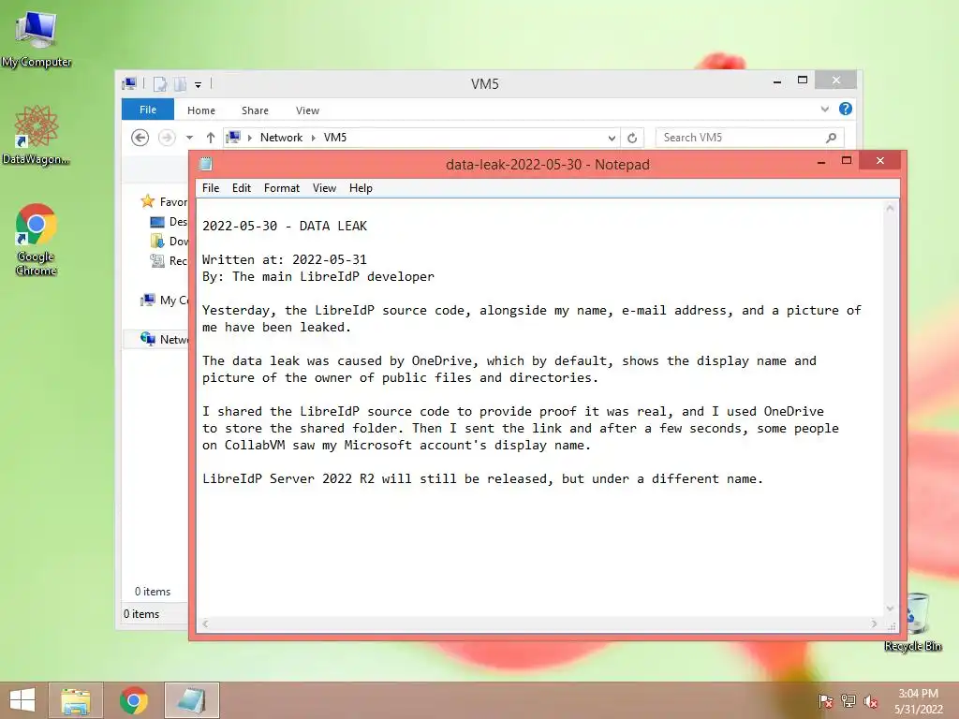Select Desktop in the navigation pane
959x719 pixels.
click(x=169, y=221)
